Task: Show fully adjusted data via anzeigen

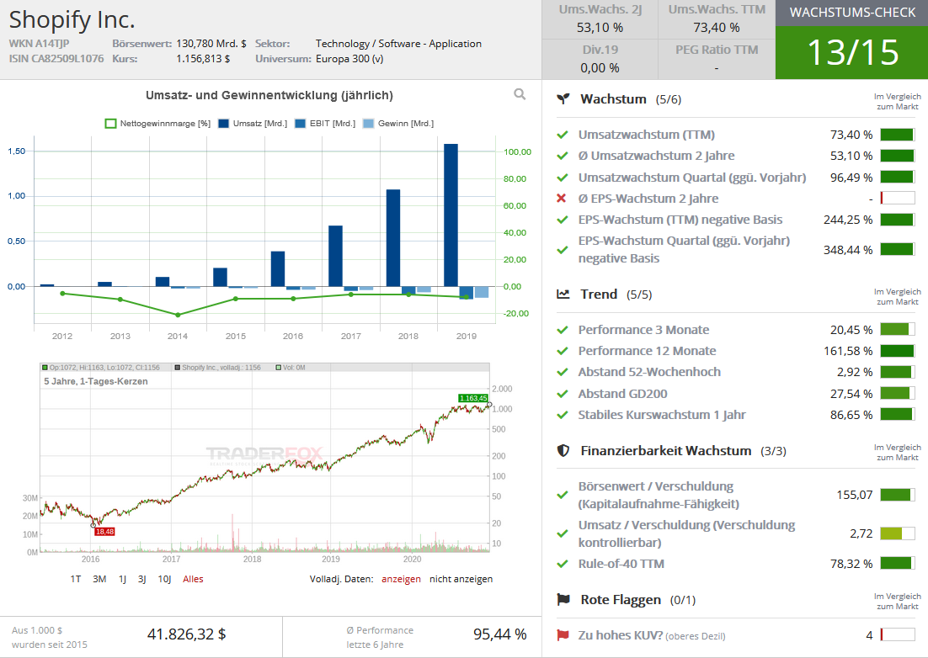Action: (402, 580)
